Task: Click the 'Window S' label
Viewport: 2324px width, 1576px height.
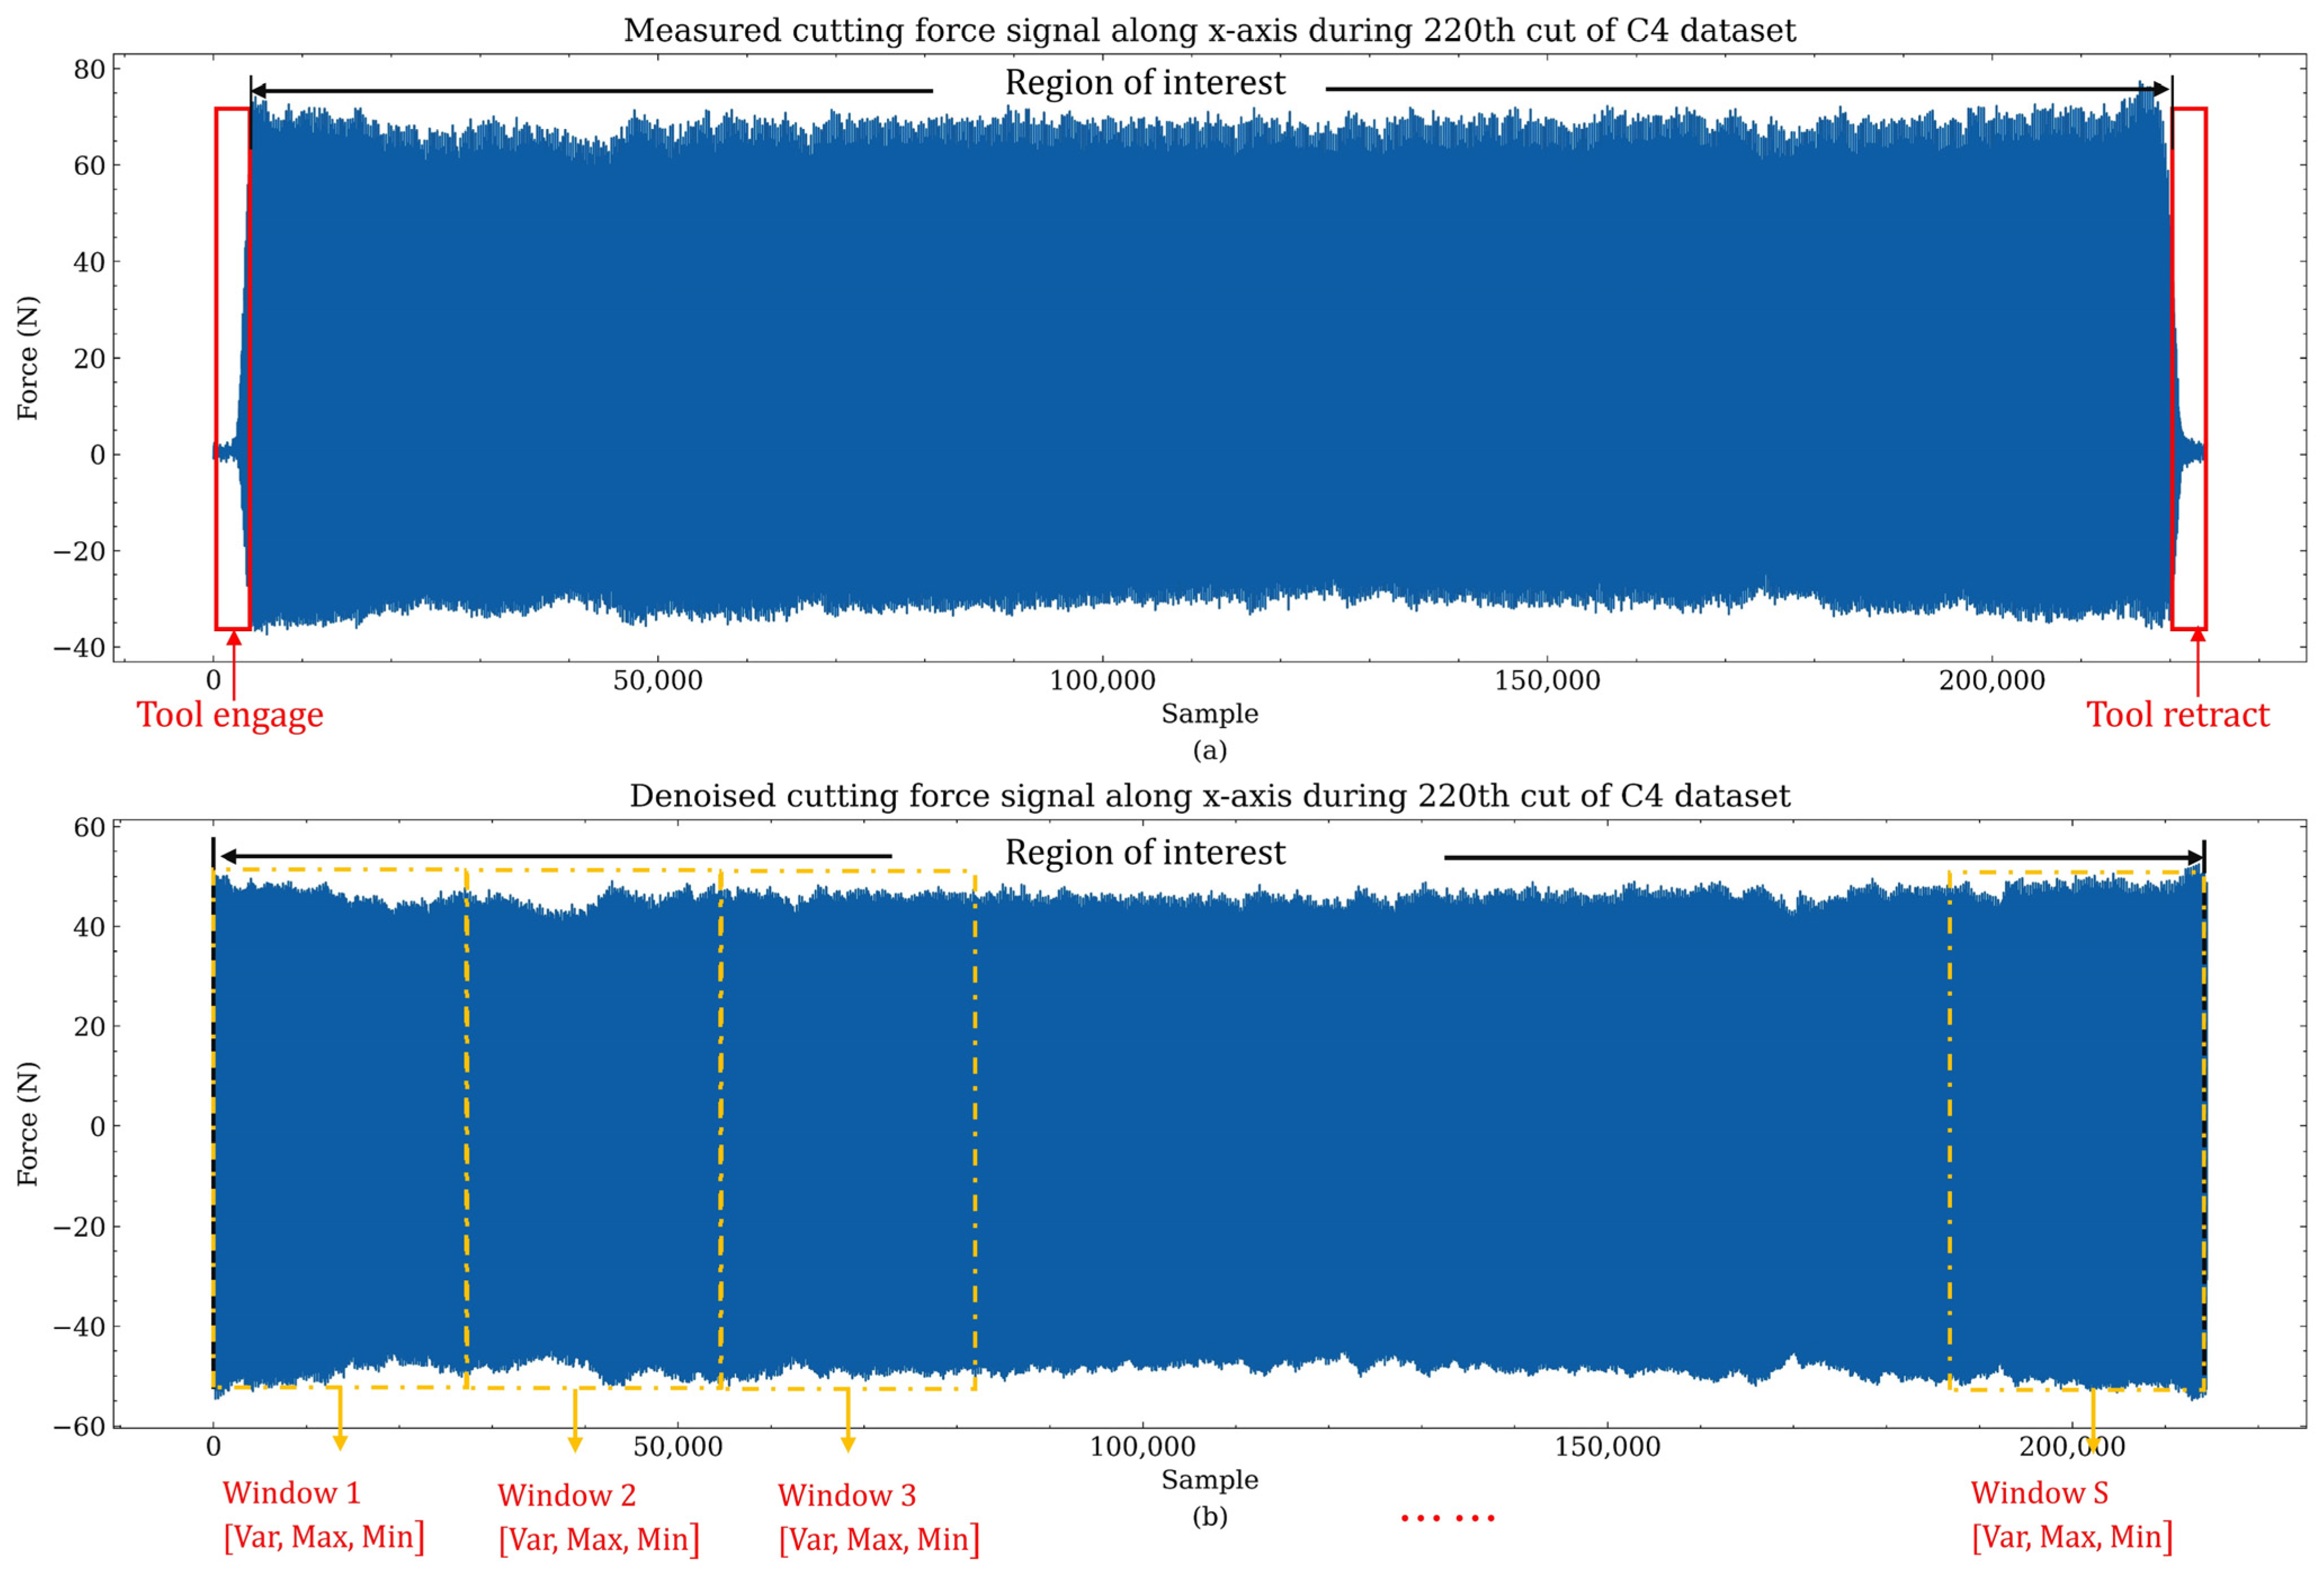Action: (2039, 1493)
